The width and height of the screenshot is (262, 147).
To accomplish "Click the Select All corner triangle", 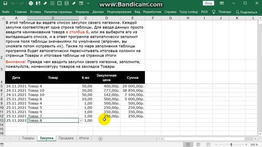I will pyautogui.click(x=2, y=18).
